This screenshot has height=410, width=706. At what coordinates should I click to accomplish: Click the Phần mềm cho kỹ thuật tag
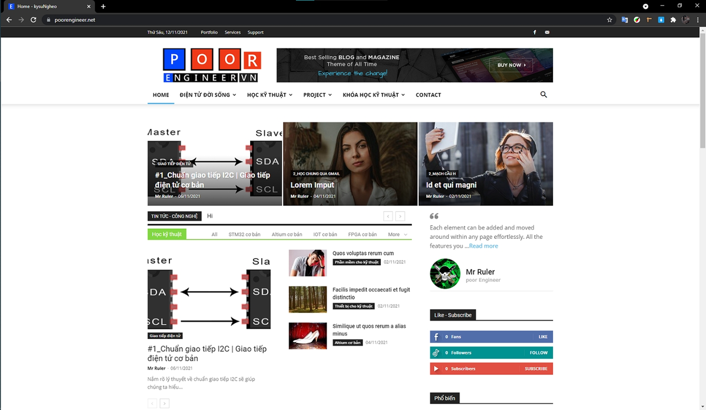point(357,262)
